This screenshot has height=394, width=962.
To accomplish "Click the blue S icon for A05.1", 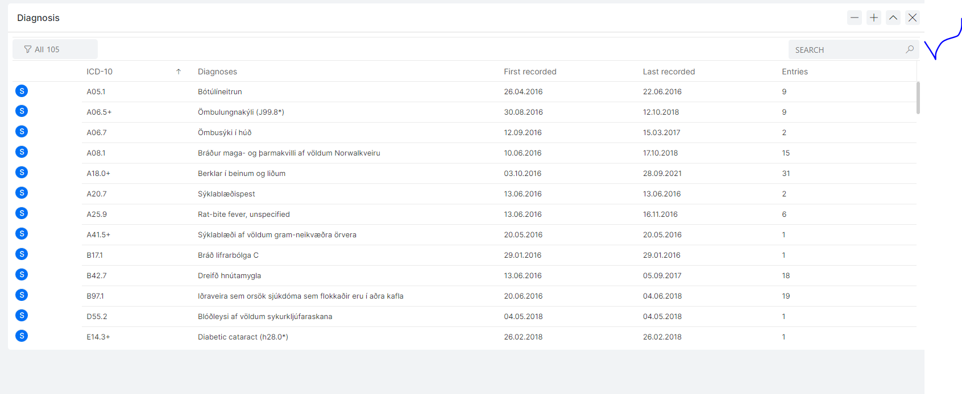I will tap(22, 91).
